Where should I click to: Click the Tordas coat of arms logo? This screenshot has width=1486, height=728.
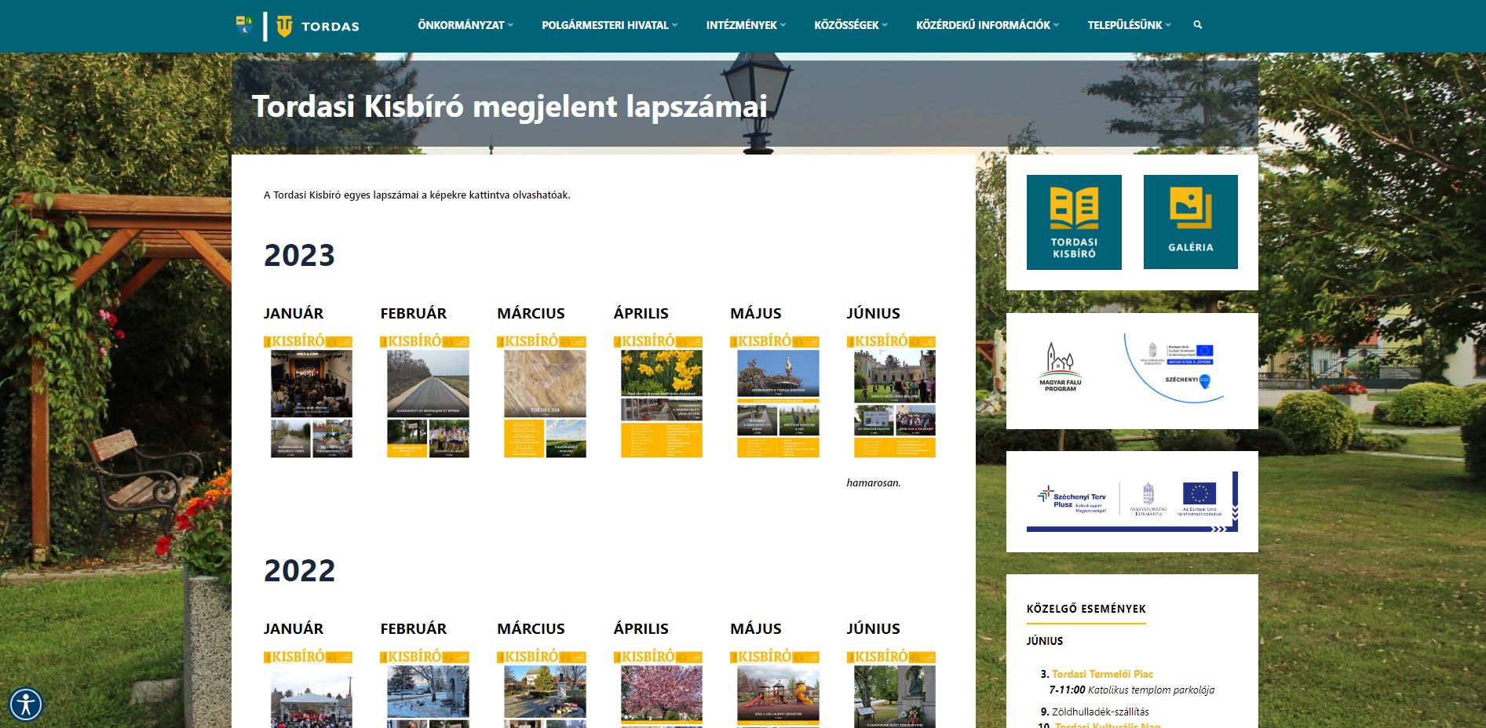point(245,25)
